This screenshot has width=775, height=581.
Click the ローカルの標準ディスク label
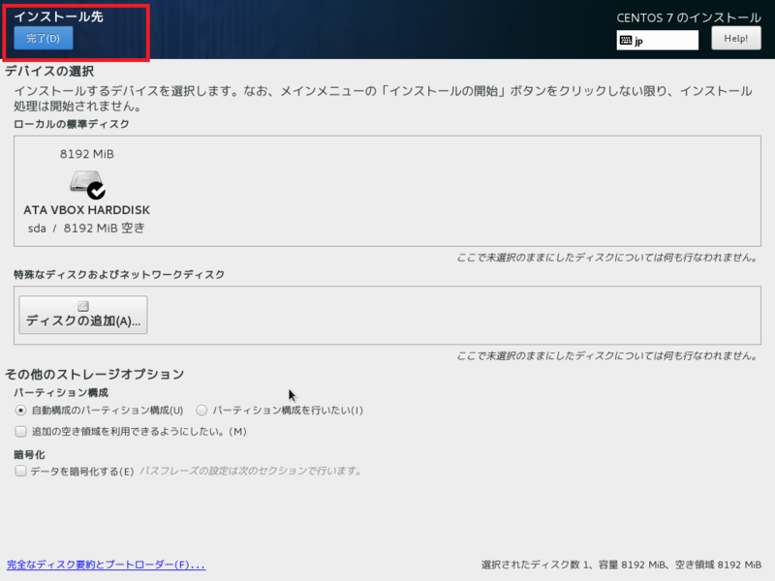(x=71, y=124)
